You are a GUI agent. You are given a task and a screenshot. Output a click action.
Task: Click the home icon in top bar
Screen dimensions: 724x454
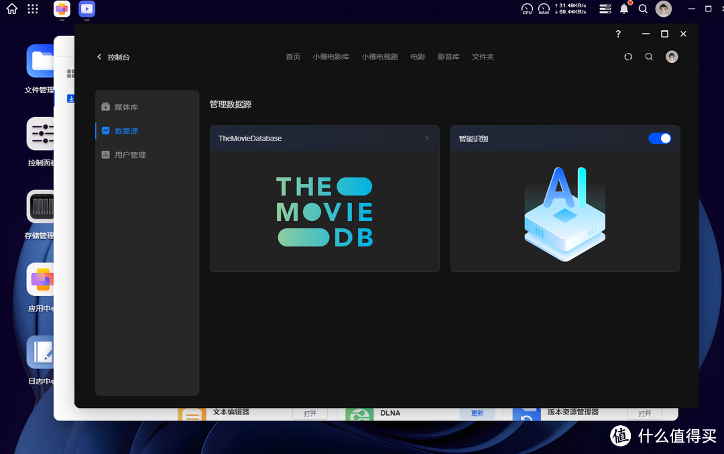pyautogui.click(x=11, y=9)
